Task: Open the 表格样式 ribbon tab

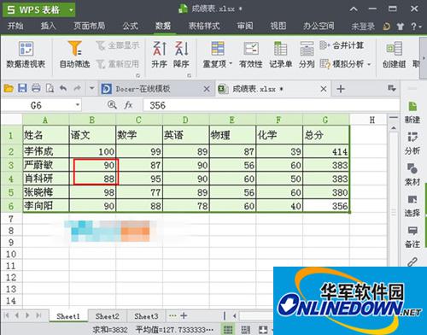Action: (204, 26)
